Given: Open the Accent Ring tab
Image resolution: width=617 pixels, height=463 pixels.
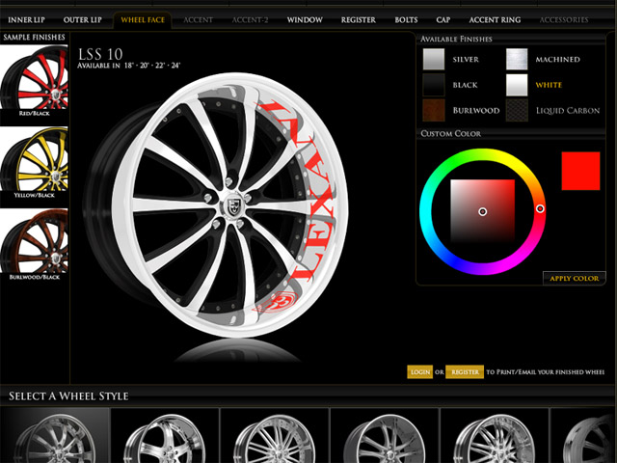Looking at the screenshot, I should point(495,19).
